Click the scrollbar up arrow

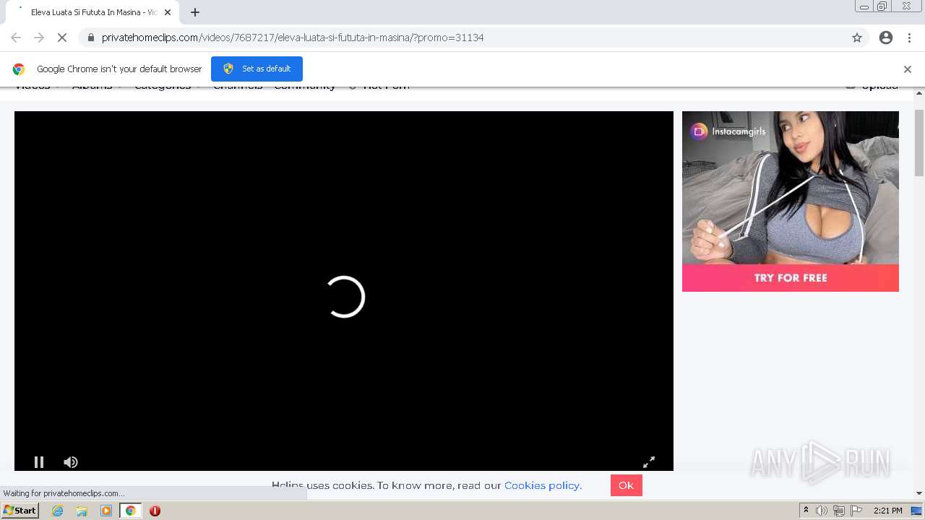click(919, 93)
